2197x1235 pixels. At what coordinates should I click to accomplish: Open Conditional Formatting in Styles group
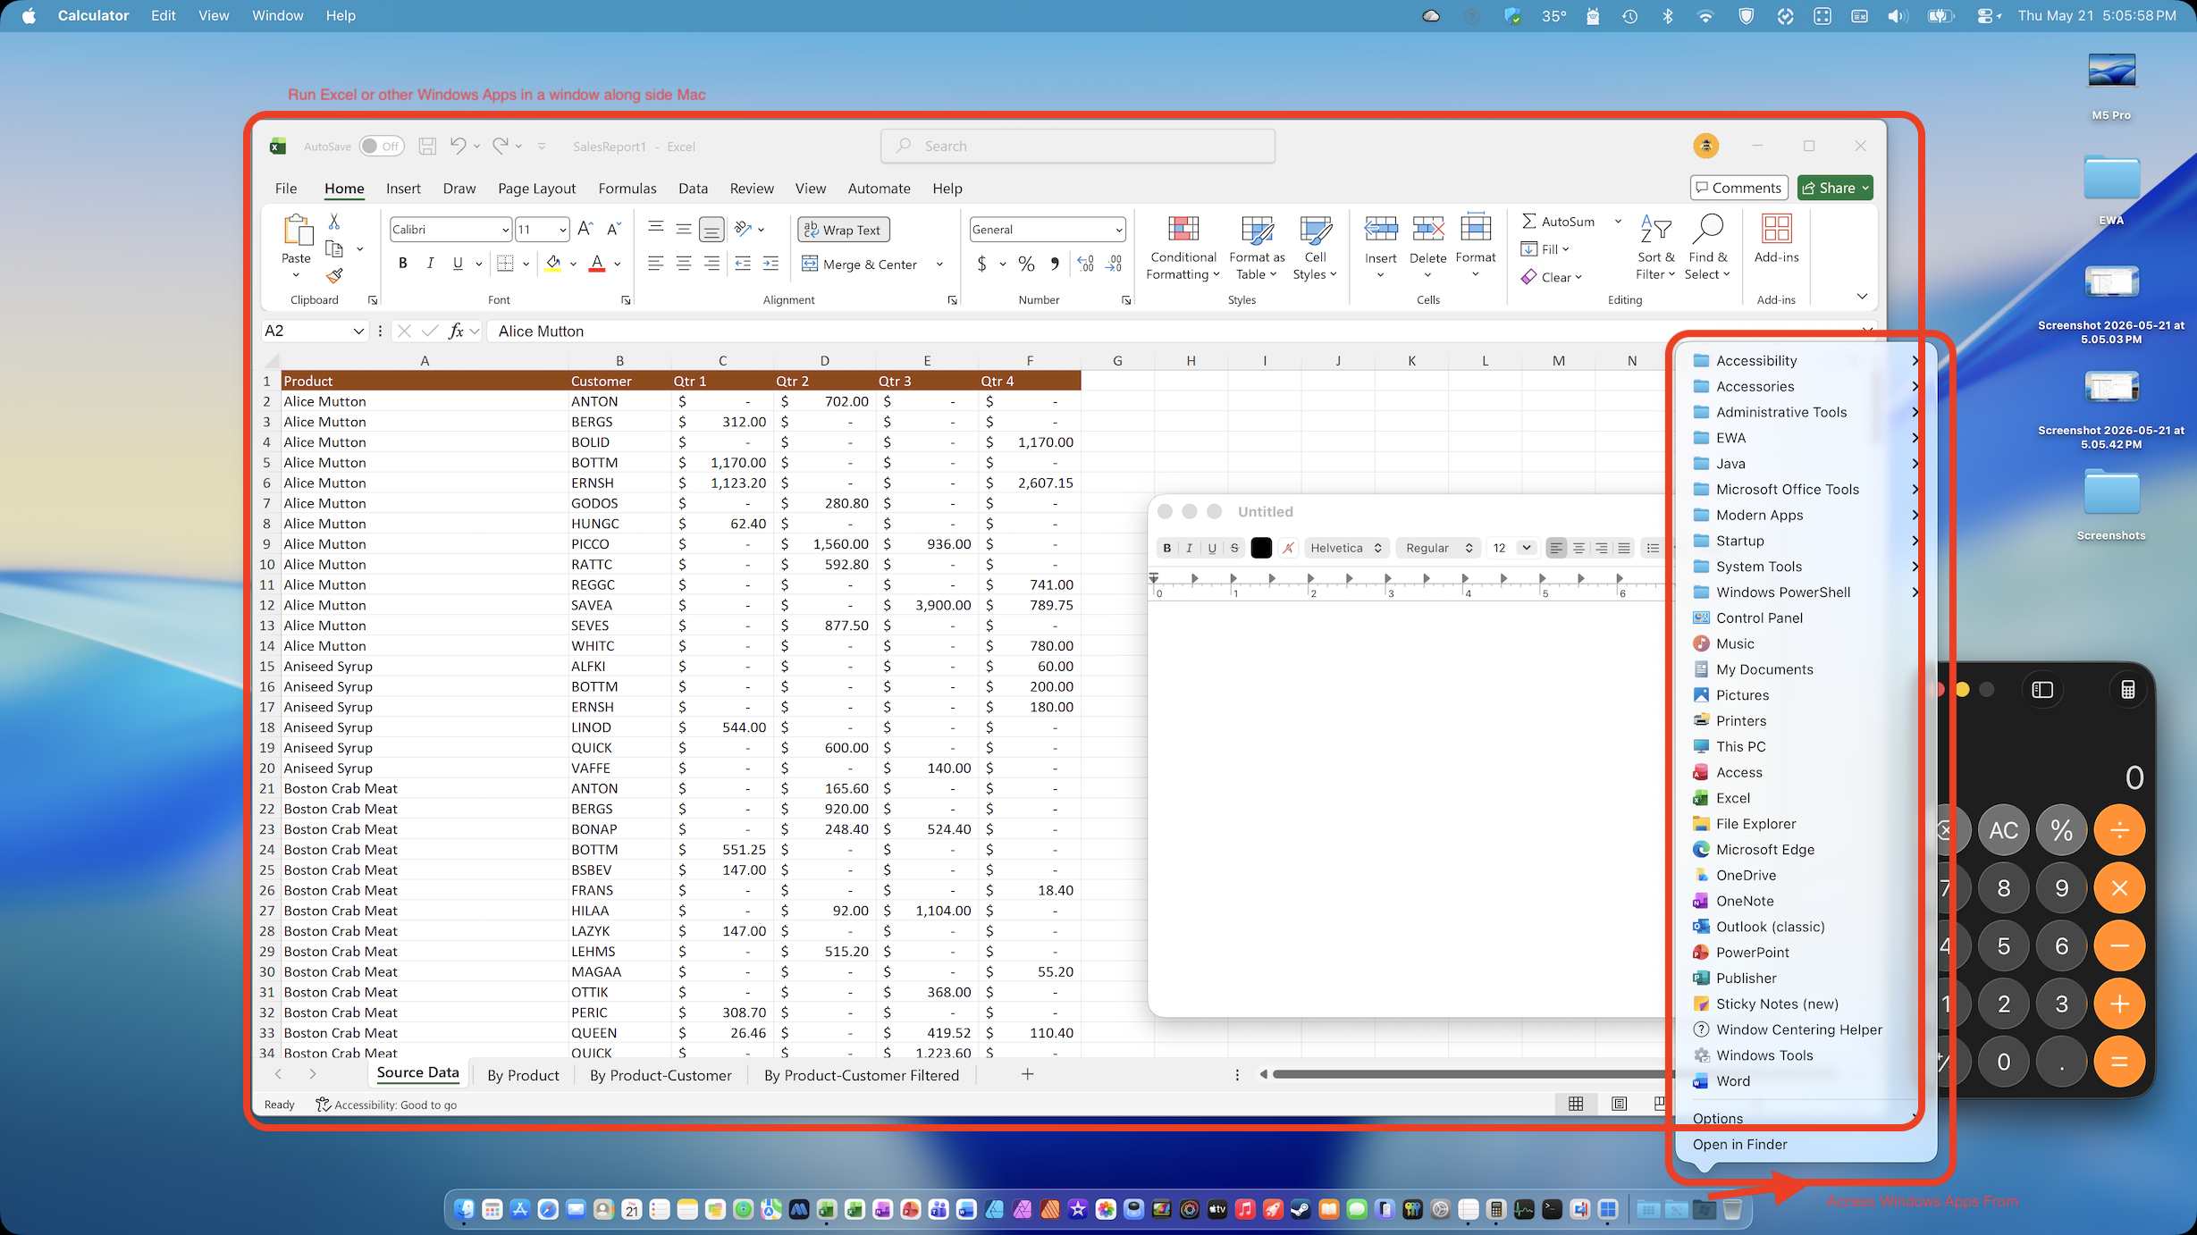pyautogui.click(x=1183, y=248)
